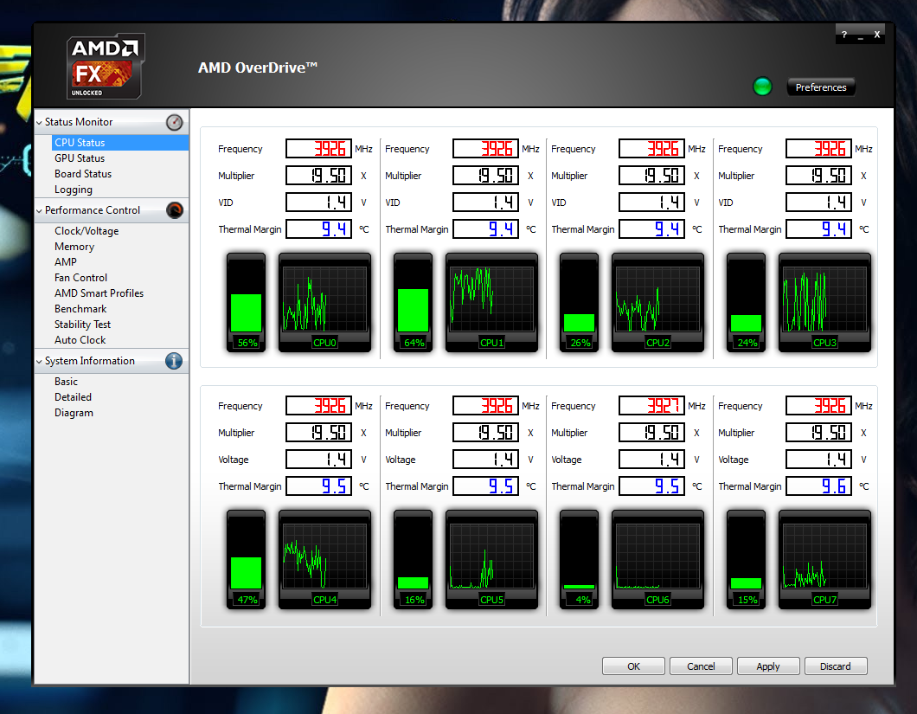Open the system Diagram view
Screen dimensions: 917x714
[74, 413]
